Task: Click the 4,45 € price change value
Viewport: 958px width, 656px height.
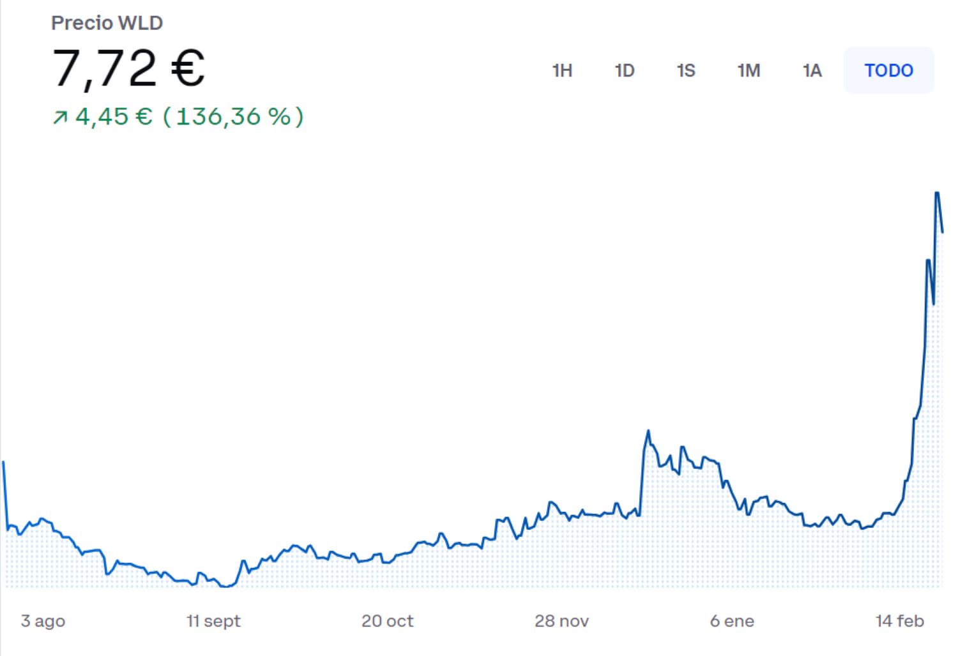Action: click(x=114, y=117)
